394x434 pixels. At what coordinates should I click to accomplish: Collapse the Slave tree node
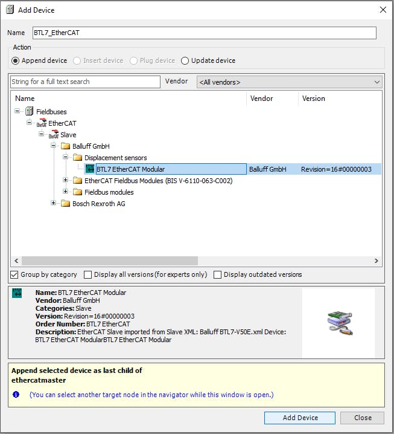(42, 134)
